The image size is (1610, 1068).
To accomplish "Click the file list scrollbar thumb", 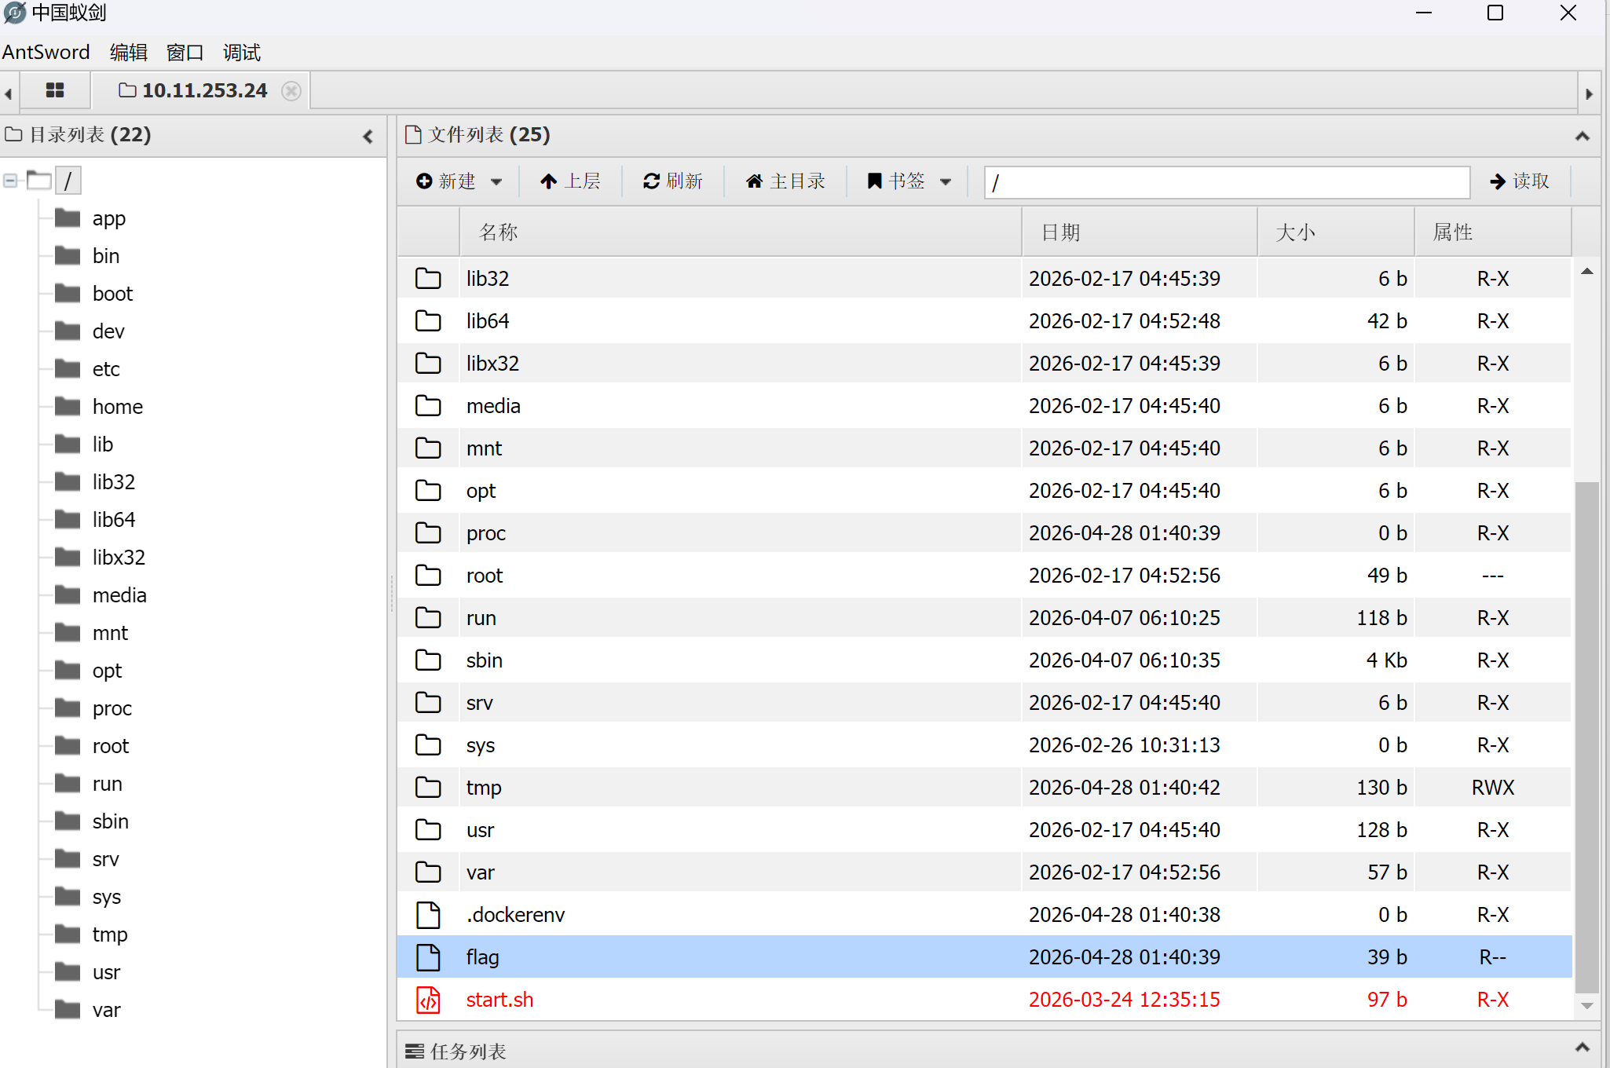I will 1586,737.
